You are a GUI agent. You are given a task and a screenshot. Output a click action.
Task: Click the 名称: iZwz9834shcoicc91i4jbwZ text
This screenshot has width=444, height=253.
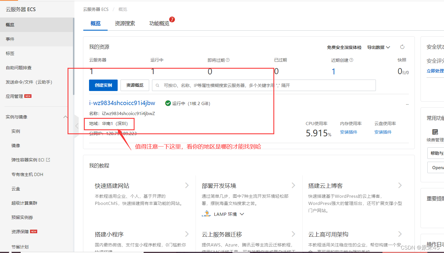pos(122,114)
